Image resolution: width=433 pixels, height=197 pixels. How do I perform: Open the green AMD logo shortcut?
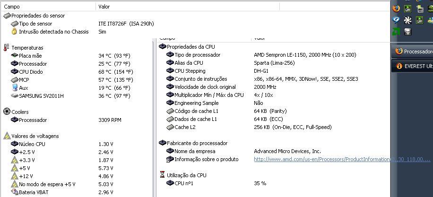(396, 32)
